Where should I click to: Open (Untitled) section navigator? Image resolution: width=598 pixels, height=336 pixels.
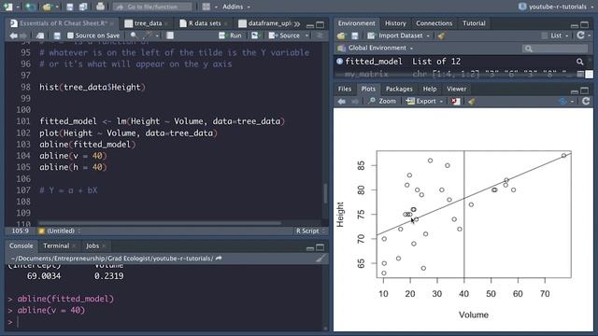pos(60,231)
